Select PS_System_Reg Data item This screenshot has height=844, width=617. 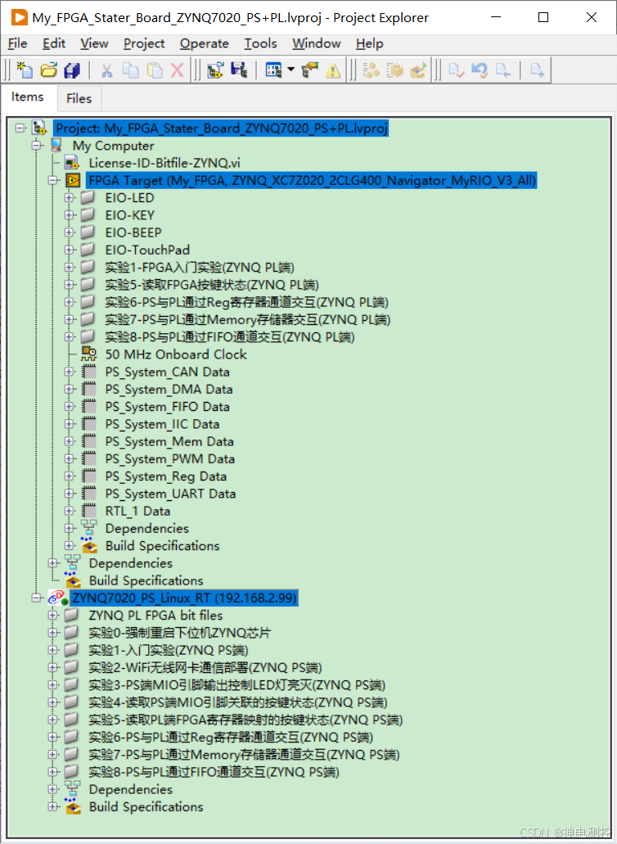coord(165,476)
